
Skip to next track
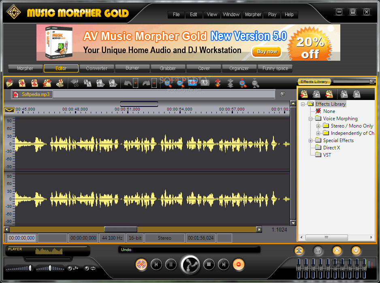224,264
